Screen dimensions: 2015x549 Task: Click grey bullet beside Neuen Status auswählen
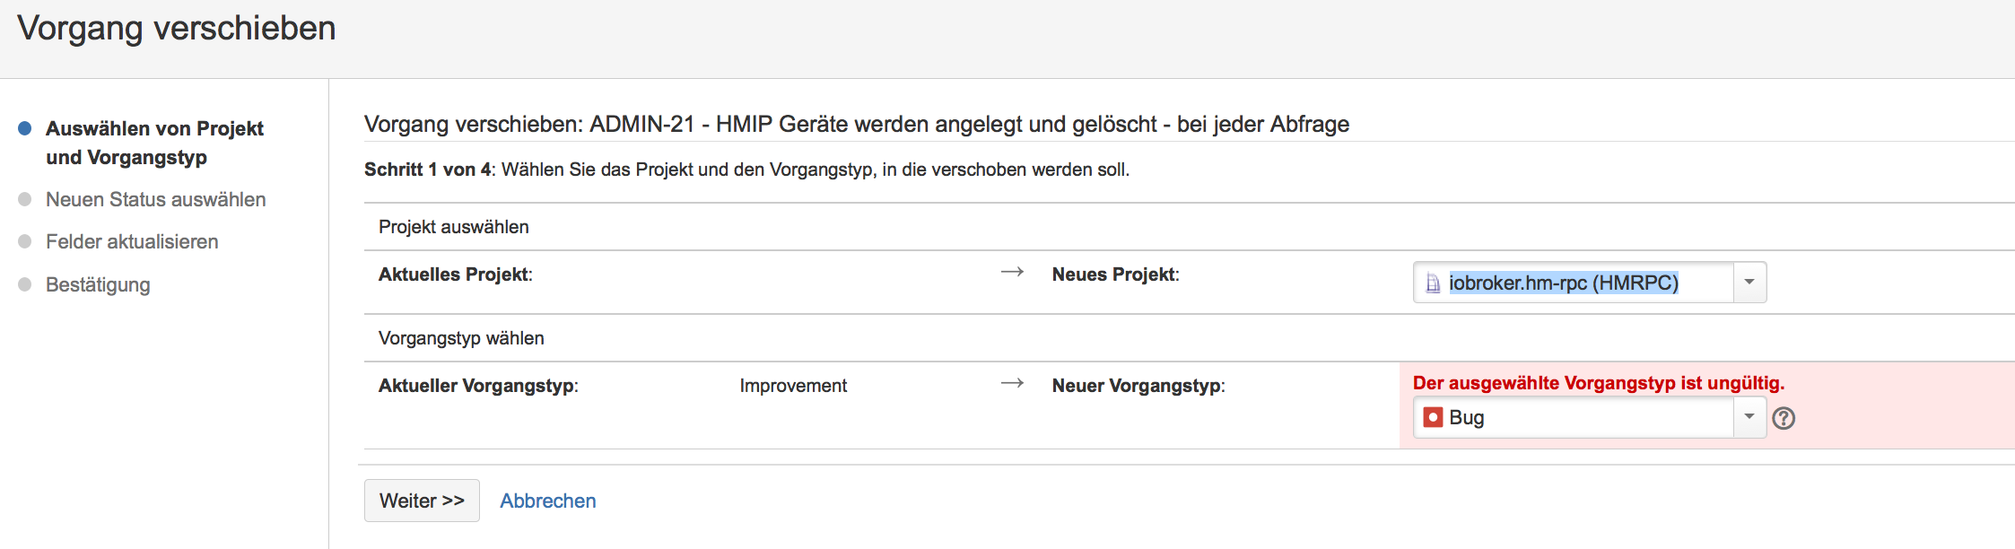(25, 199)
